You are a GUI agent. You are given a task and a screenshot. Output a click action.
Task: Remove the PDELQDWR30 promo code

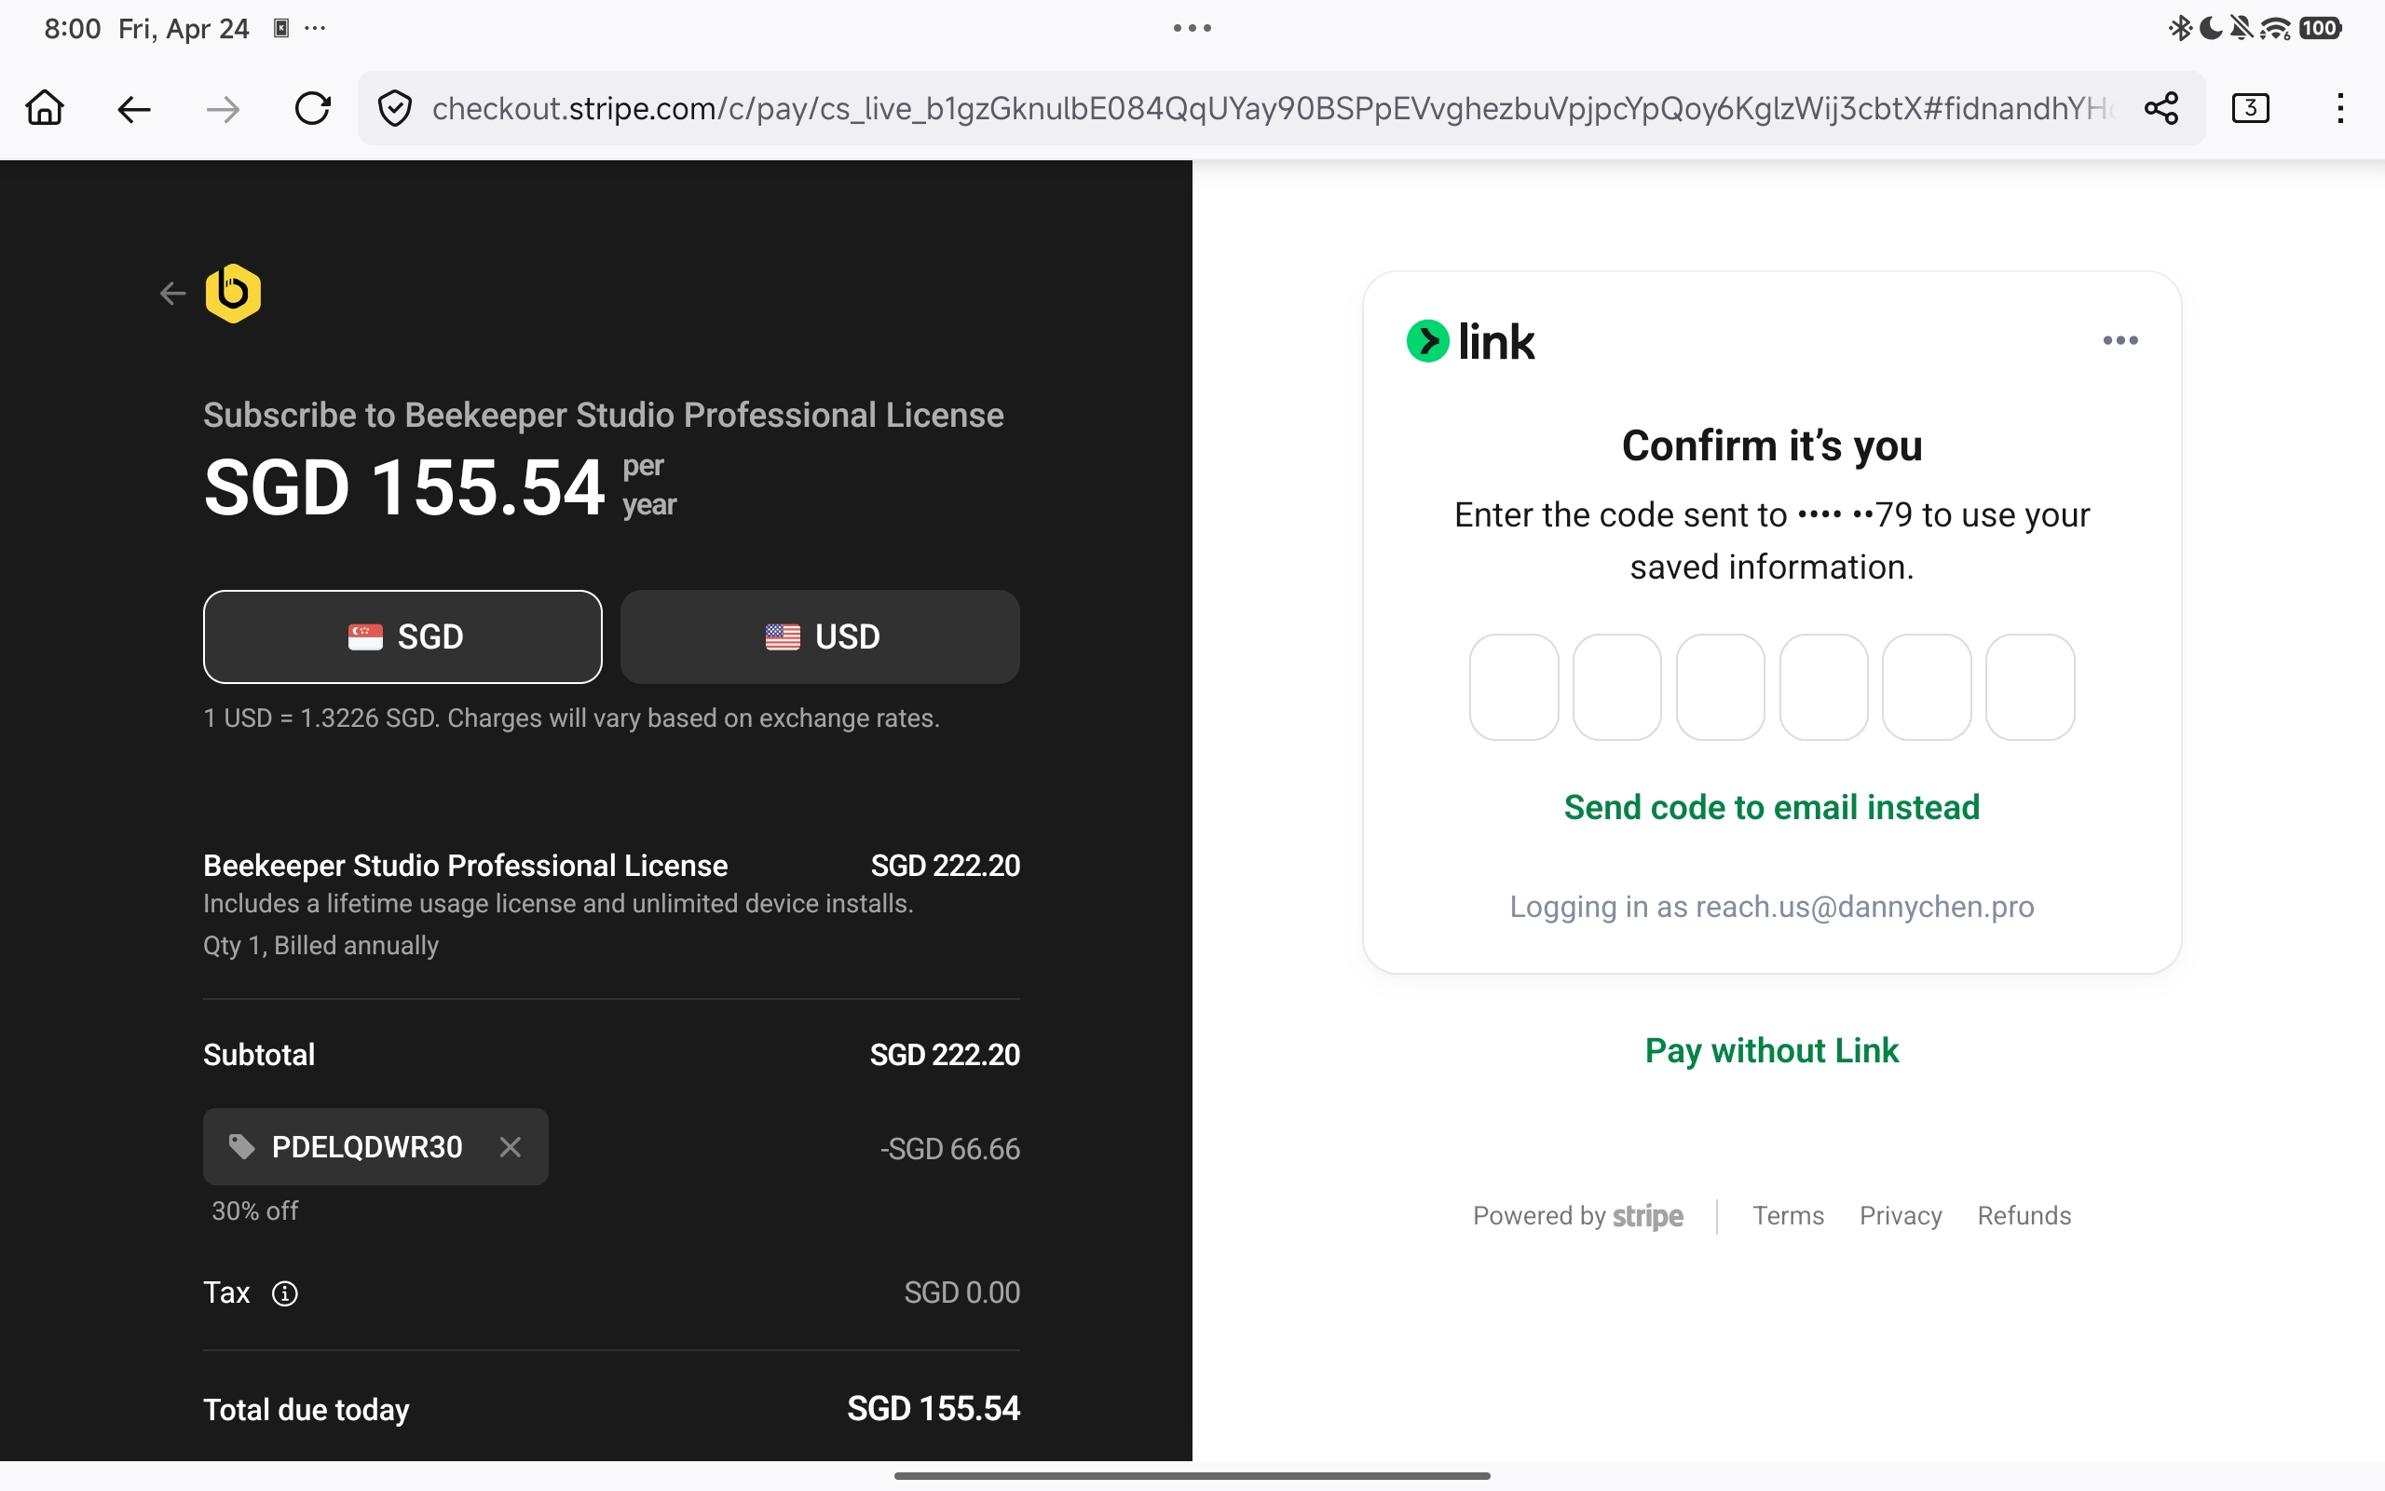[x=510, y=1147]
